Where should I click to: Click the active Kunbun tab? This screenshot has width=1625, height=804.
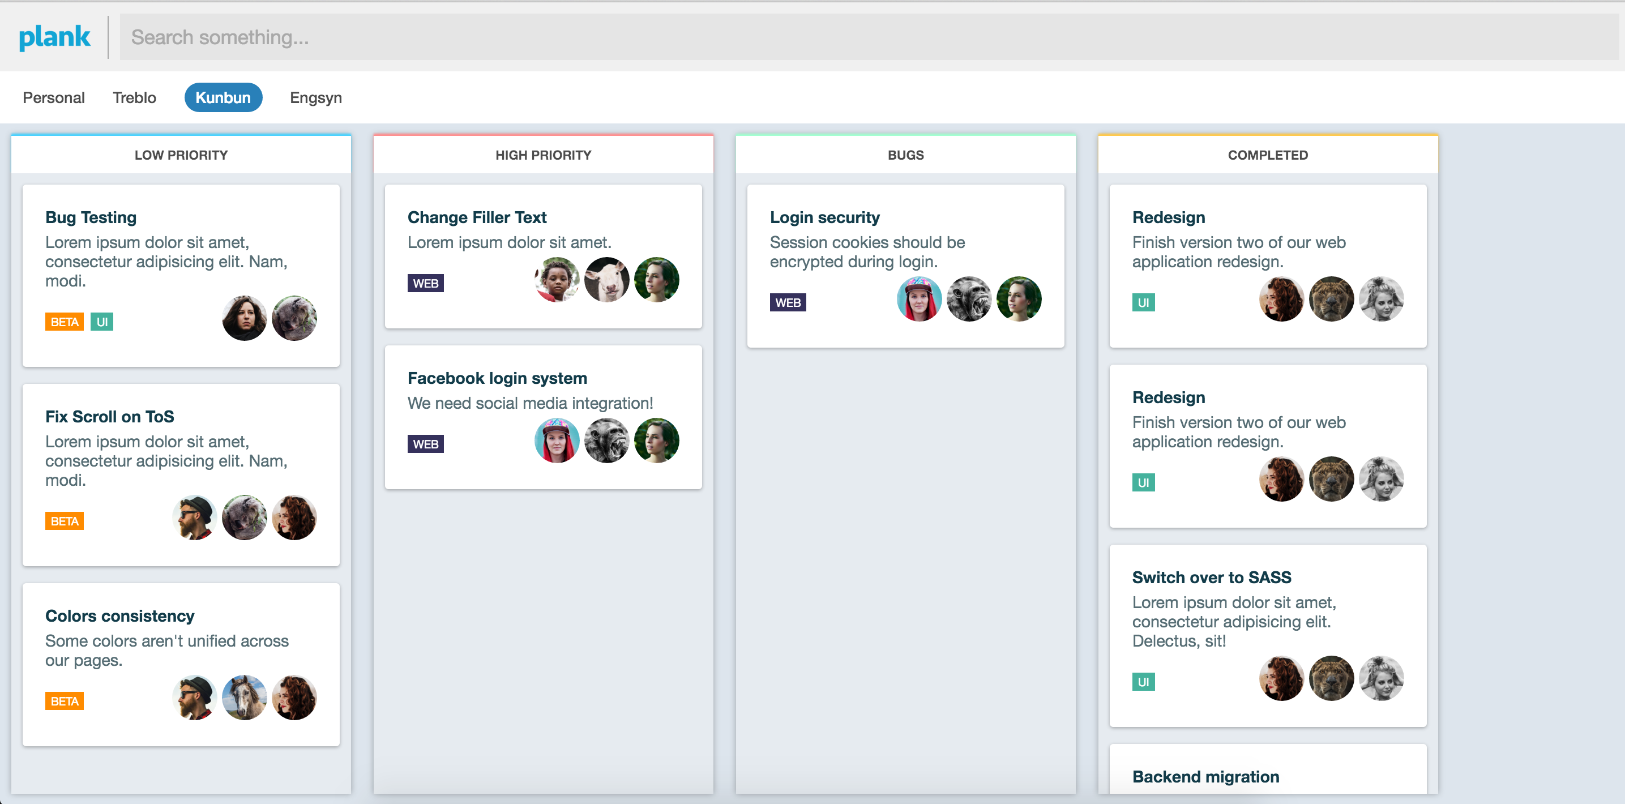pyautogui.click(x=223, y=98)
